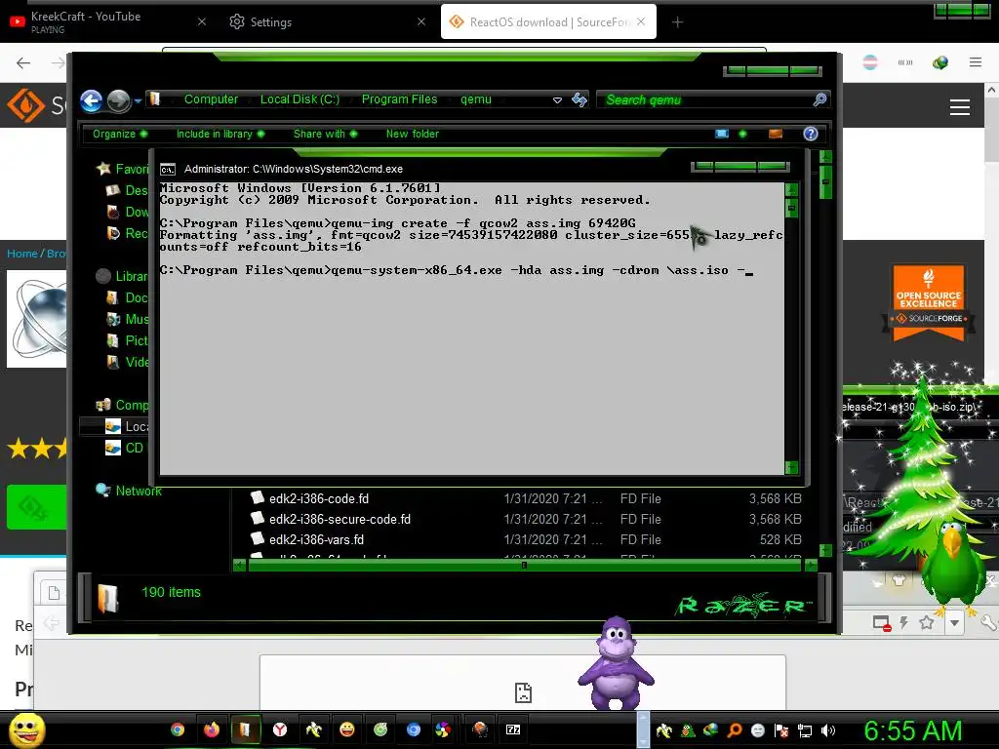Viewport: 999px width, 749px height.
Task: Expand the address bar history dropdown
Action: coord(557,100)
